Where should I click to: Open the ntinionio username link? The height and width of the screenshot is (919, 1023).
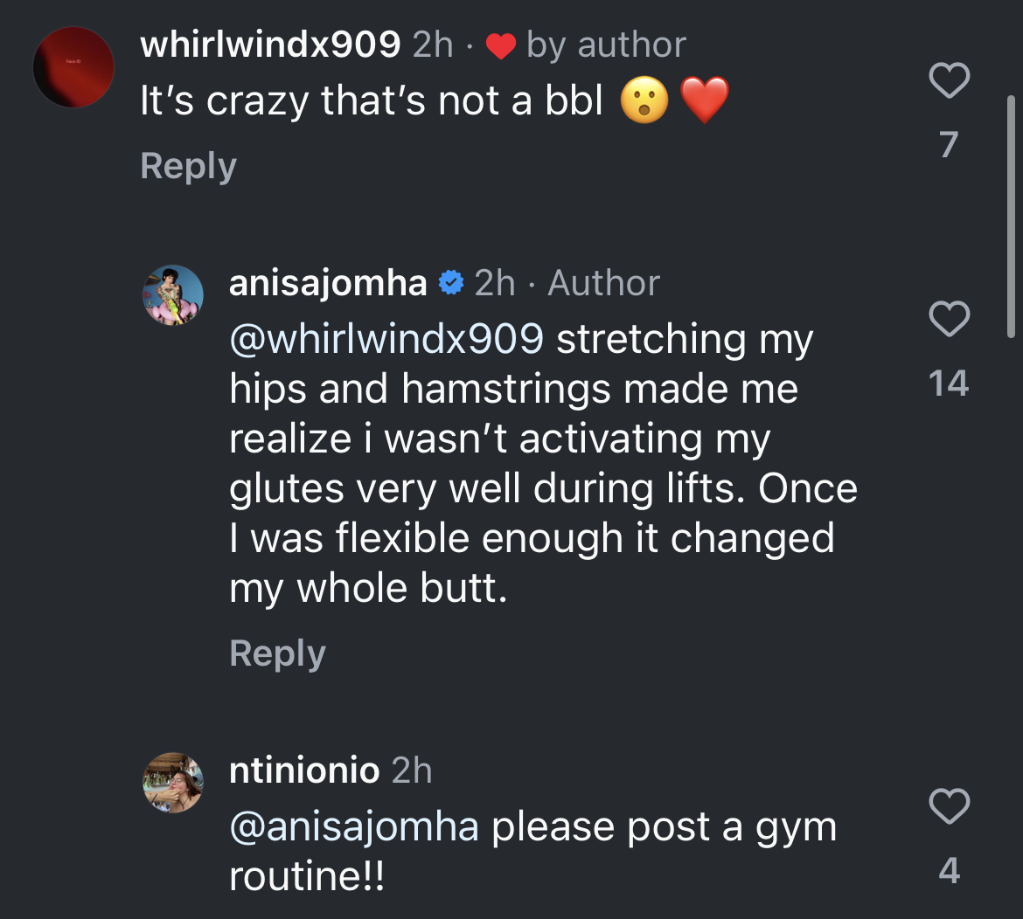point(304,770)
